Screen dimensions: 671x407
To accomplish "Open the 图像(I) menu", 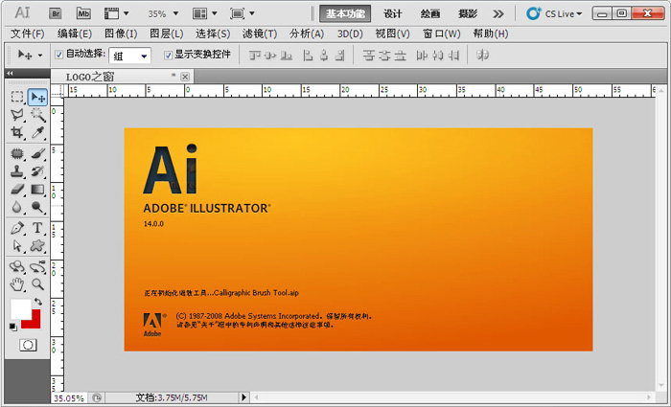I will tap(121, 34).
